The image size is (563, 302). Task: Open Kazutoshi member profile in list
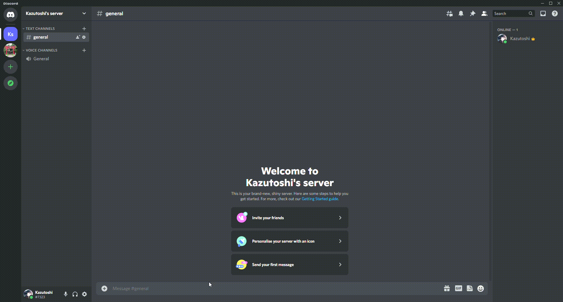[x=526, y=39]
